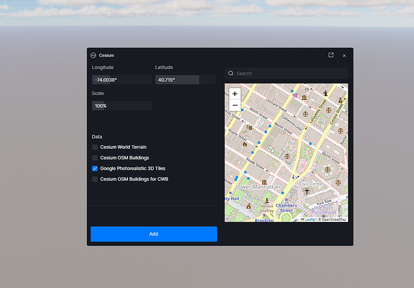Select the theatre masks icon near Duane Street
This screenshot has height=288, width=414.
pos(249,127)
